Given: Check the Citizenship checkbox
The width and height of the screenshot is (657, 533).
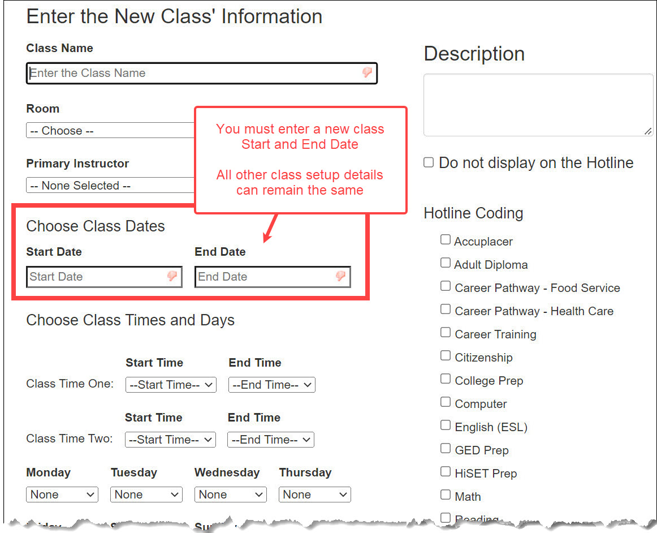Looking at the screenshot, I should coord(446,355).
